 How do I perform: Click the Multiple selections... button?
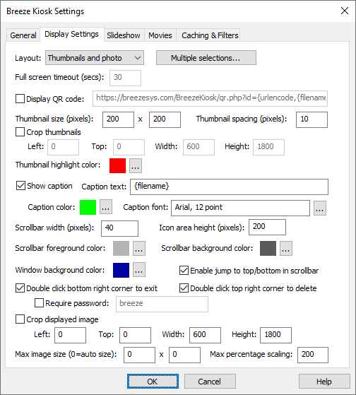point(206,58)
